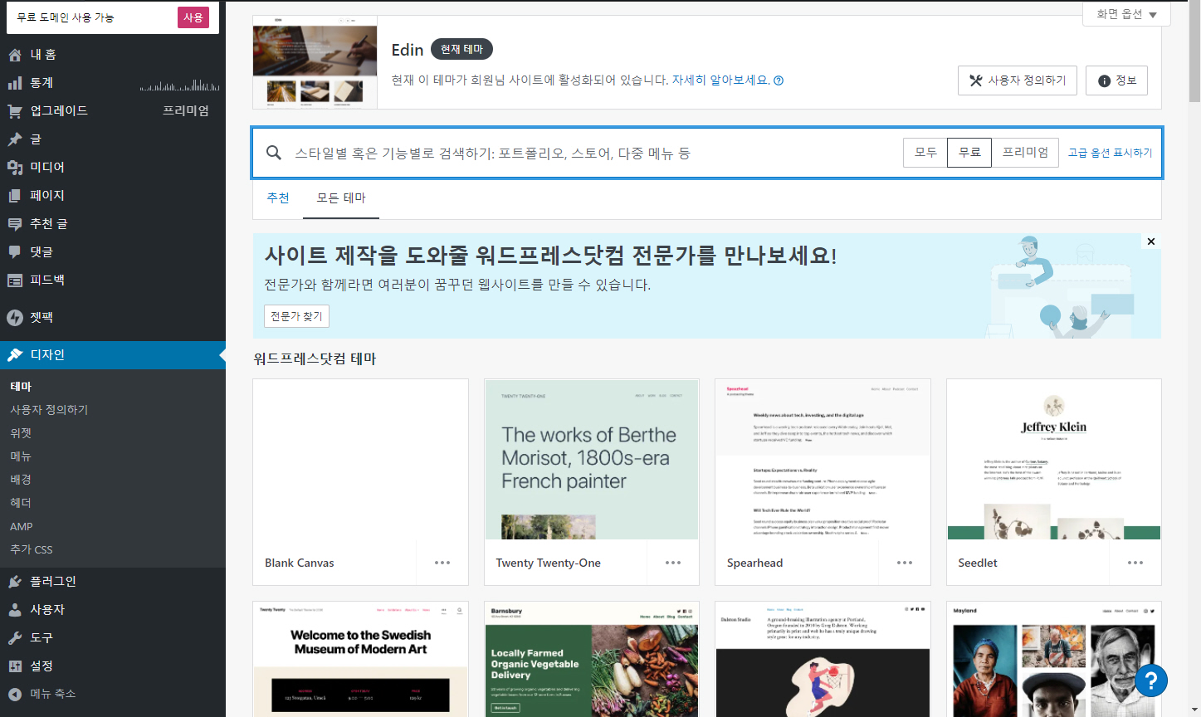
Task: Open the 배경 submenu item
Action: (21, 480)
